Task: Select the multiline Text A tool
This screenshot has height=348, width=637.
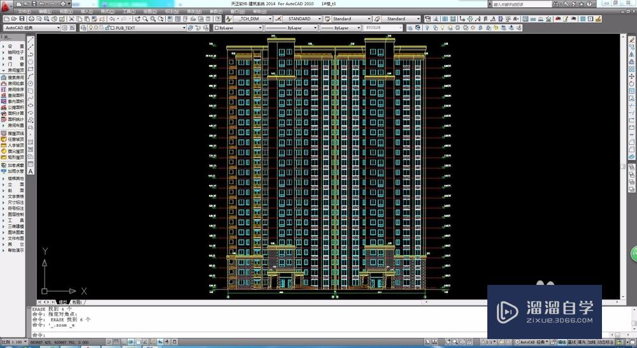Action: tap(31, 171)
